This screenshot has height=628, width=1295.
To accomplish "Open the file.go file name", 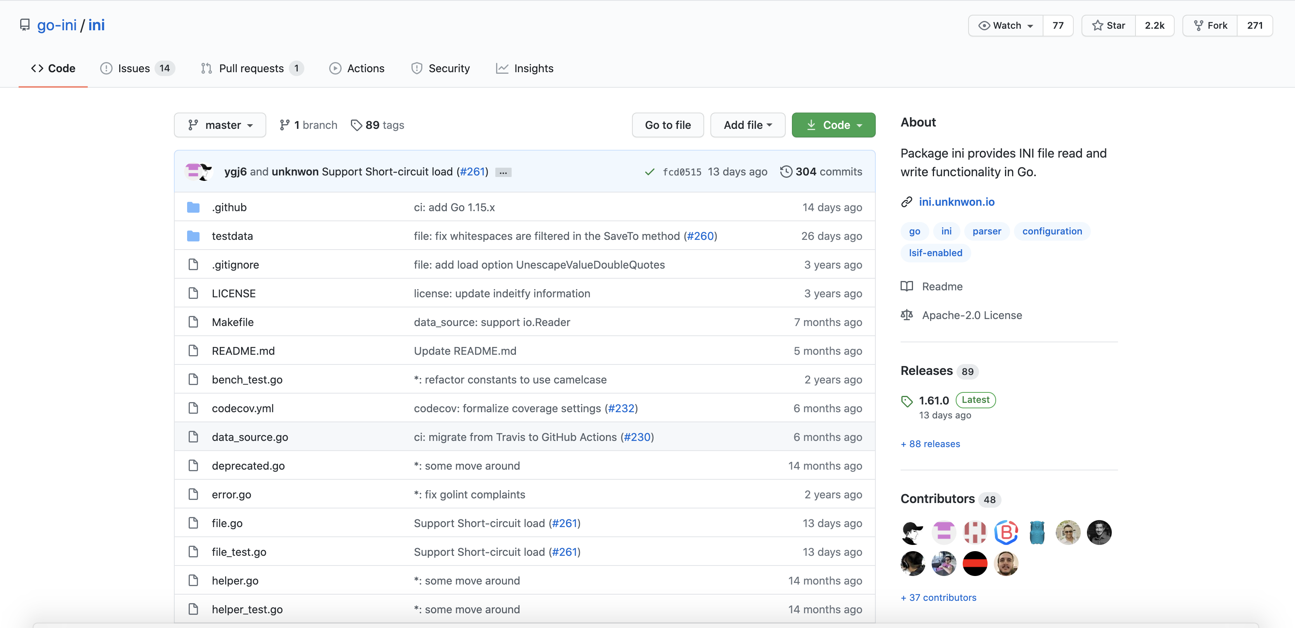I will coord(227,524).
